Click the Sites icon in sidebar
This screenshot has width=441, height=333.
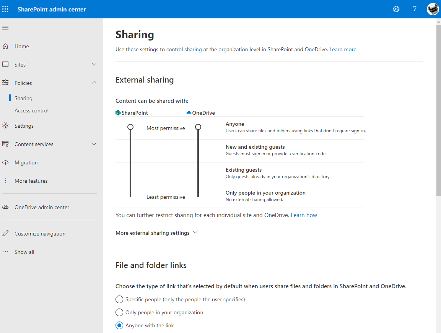point(5,64)
